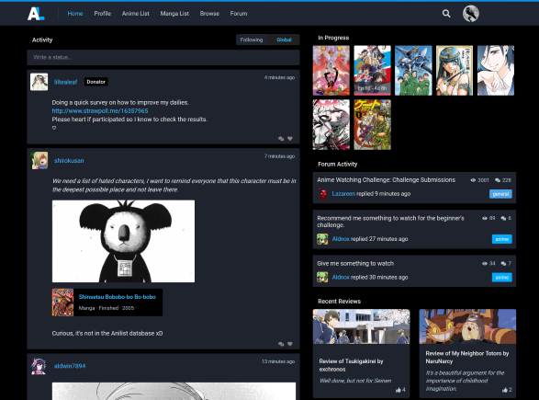Screen dimensions: 539x400
Task: Like liltealeaf's status with heart icon
Action: 290,138
